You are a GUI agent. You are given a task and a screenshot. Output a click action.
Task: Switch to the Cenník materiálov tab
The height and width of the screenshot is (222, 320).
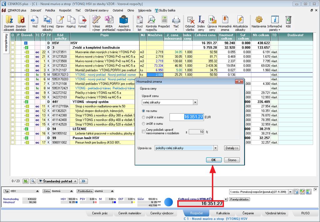(x=130, y=213)
